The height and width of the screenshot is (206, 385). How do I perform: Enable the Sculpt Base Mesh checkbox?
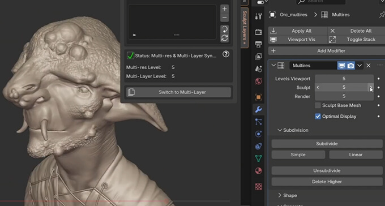pyautogui.click(x=318, y=105)
